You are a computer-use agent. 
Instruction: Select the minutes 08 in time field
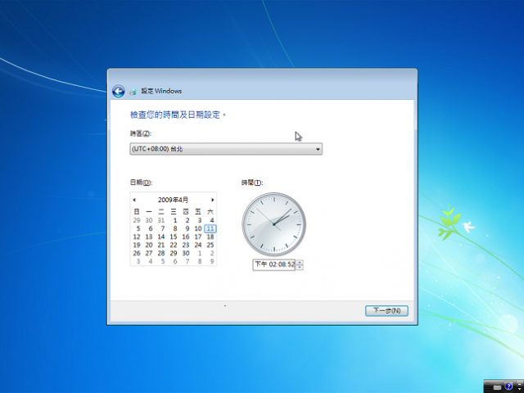pyautogui.click(x=282, y=264)
